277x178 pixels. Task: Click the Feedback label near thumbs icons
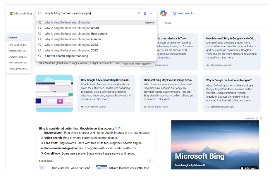[249, 119]
